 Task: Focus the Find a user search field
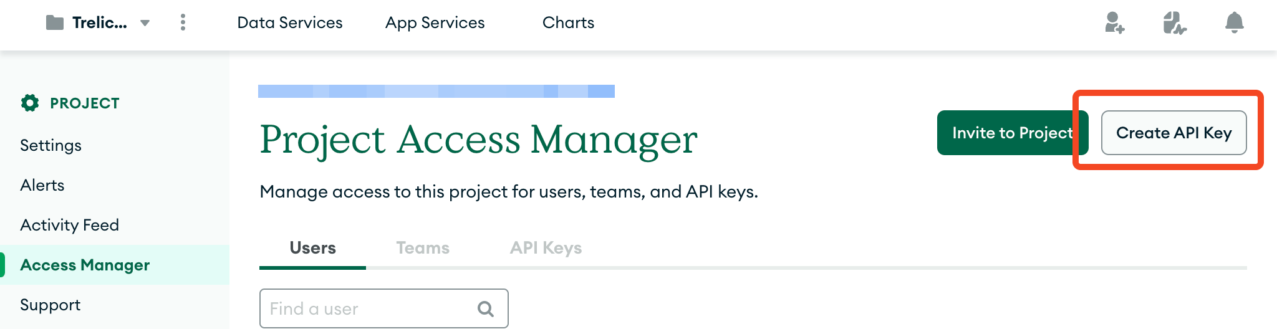tap(383, 308)
